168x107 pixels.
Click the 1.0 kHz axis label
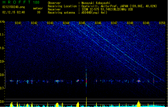coord(2,48)
